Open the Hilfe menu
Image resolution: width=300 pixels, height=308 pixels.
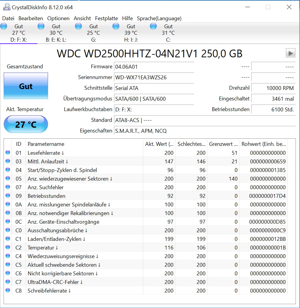click(127, 18)
